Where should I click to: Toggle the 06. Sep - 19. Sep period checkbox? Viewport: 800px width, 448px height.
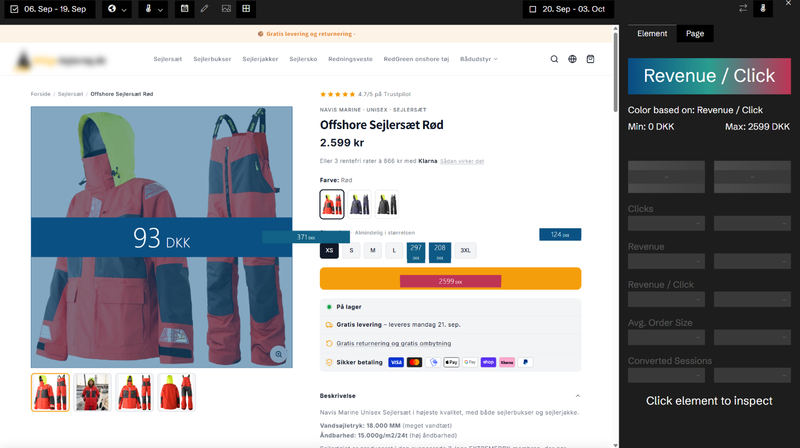(x=14, y=9)
